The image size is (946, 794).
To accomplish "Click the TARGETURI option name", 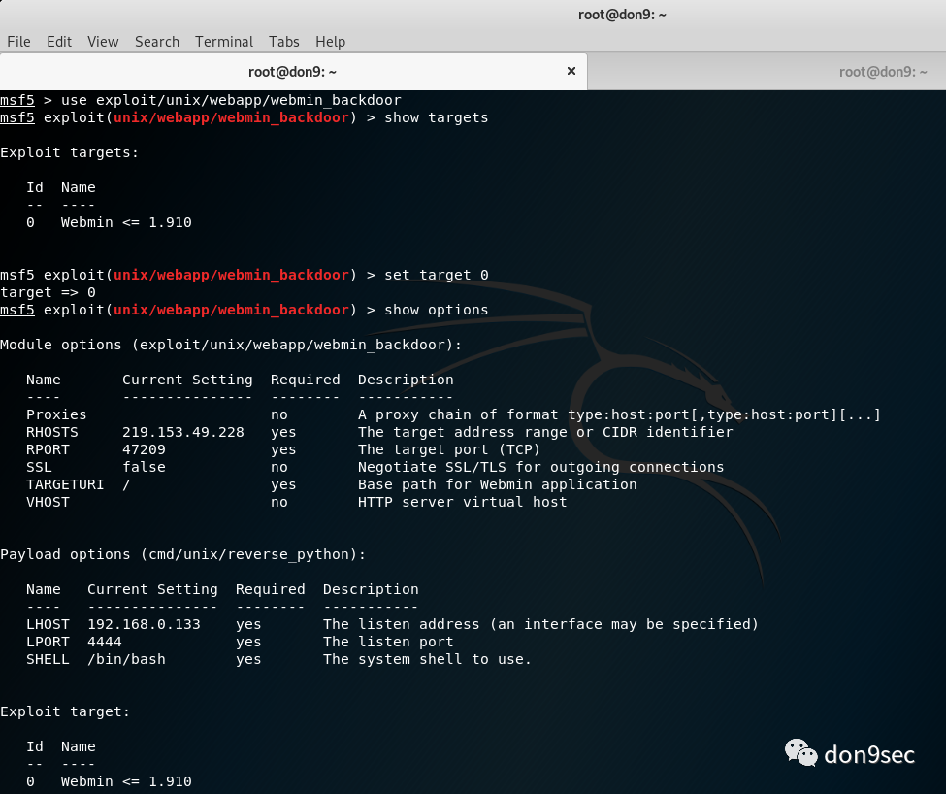I will pos(65,484).
